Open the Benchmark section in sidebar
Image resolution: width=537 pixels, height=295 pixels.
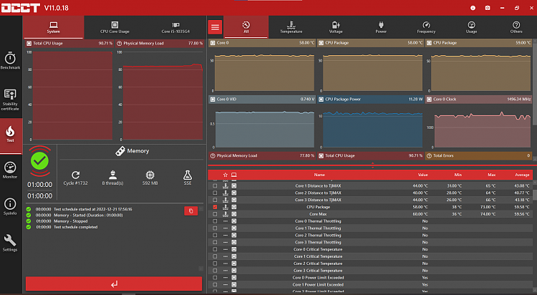click(x=10, y=61)
